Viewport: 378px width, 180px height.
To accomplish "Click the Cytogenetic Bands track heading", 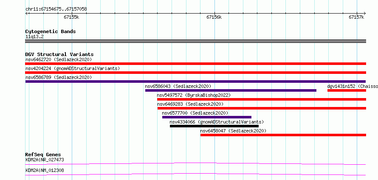I will [51, 31].
